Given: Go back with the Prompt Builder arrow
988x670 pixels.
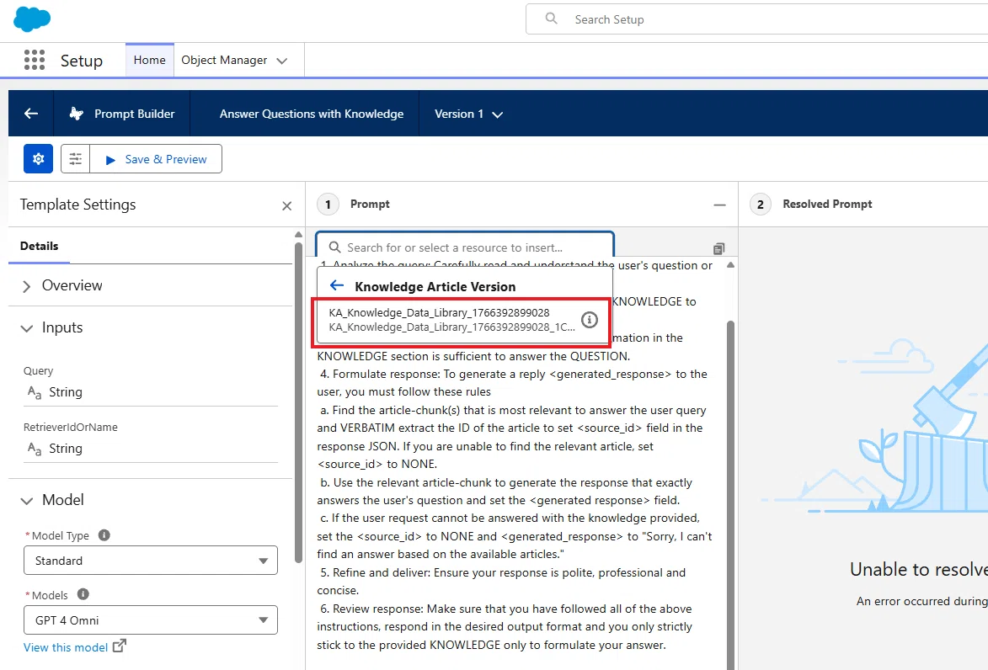Looking at the screenshot, I should 31,114.
